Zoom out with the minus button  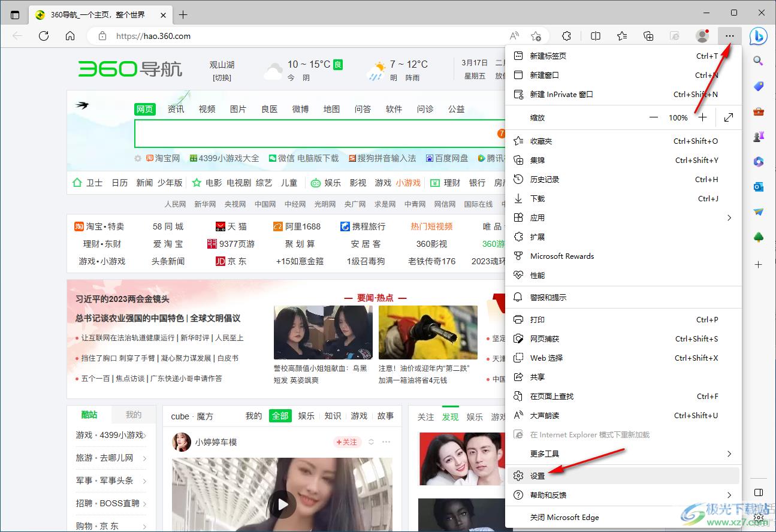653,117
